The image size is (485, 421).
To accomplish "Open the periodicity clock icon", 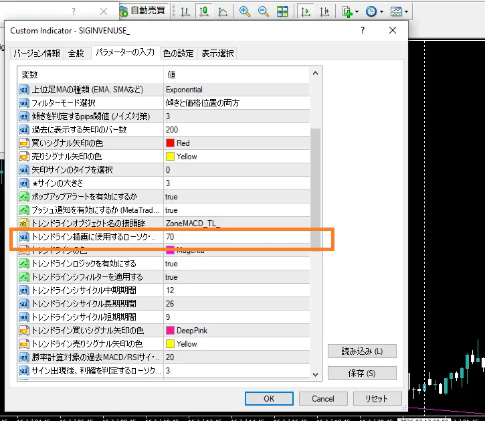I will [371, 11].
